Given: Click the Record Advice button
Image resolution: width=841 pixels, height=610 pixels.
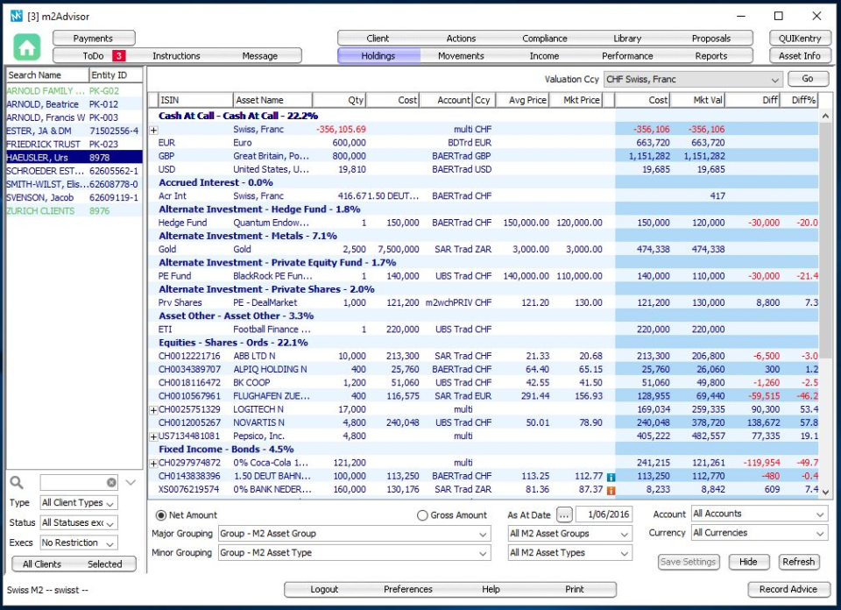Looking at the screenshot, I should 788,590.
